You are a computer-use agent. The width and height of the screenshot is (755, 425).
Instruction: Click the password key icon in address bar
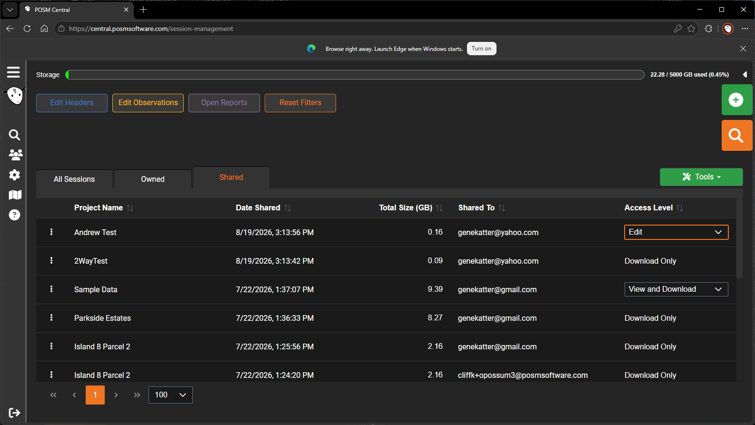click(678, 29)
